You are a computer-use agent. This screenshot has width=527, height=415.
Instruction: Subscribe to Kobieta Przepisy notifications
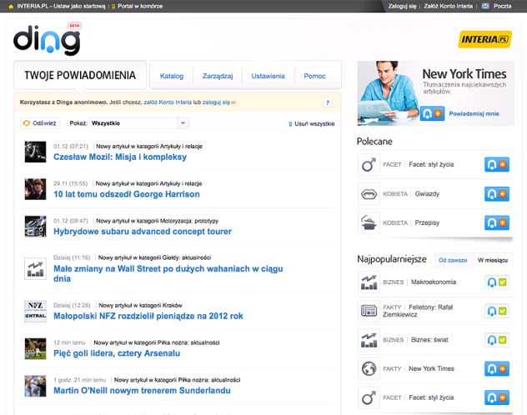click(497, 222)
